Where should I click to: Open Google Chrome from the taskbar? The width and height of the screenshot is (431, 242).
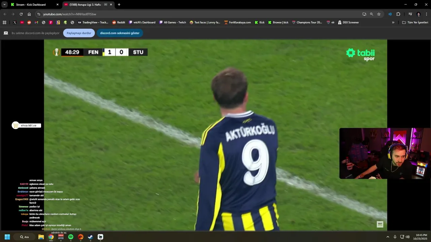coord(51,237)
